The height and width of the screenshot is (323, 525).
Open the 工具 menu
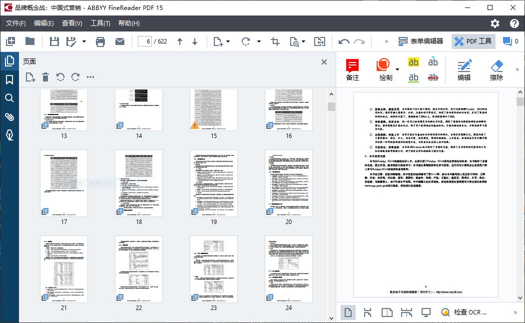point(99,23)
